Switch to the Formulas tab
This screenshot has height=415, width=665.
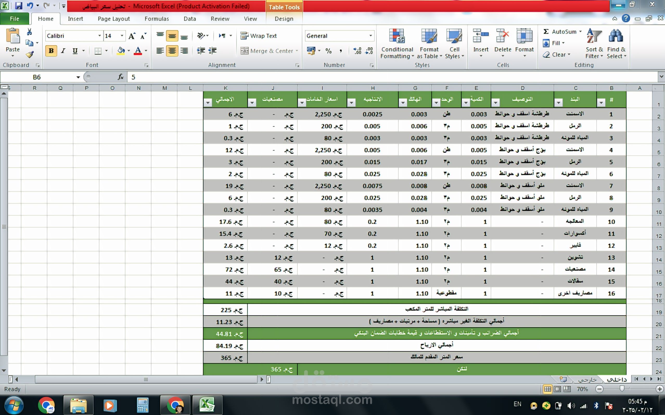click(157, 19)
